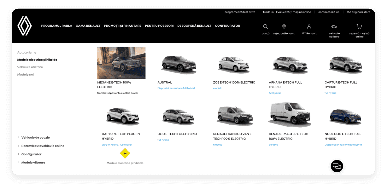Click RENAULT KANGOO VAN E-TECH title
Image resolution: width=387 pixels, height=190 pixels.
233,136
